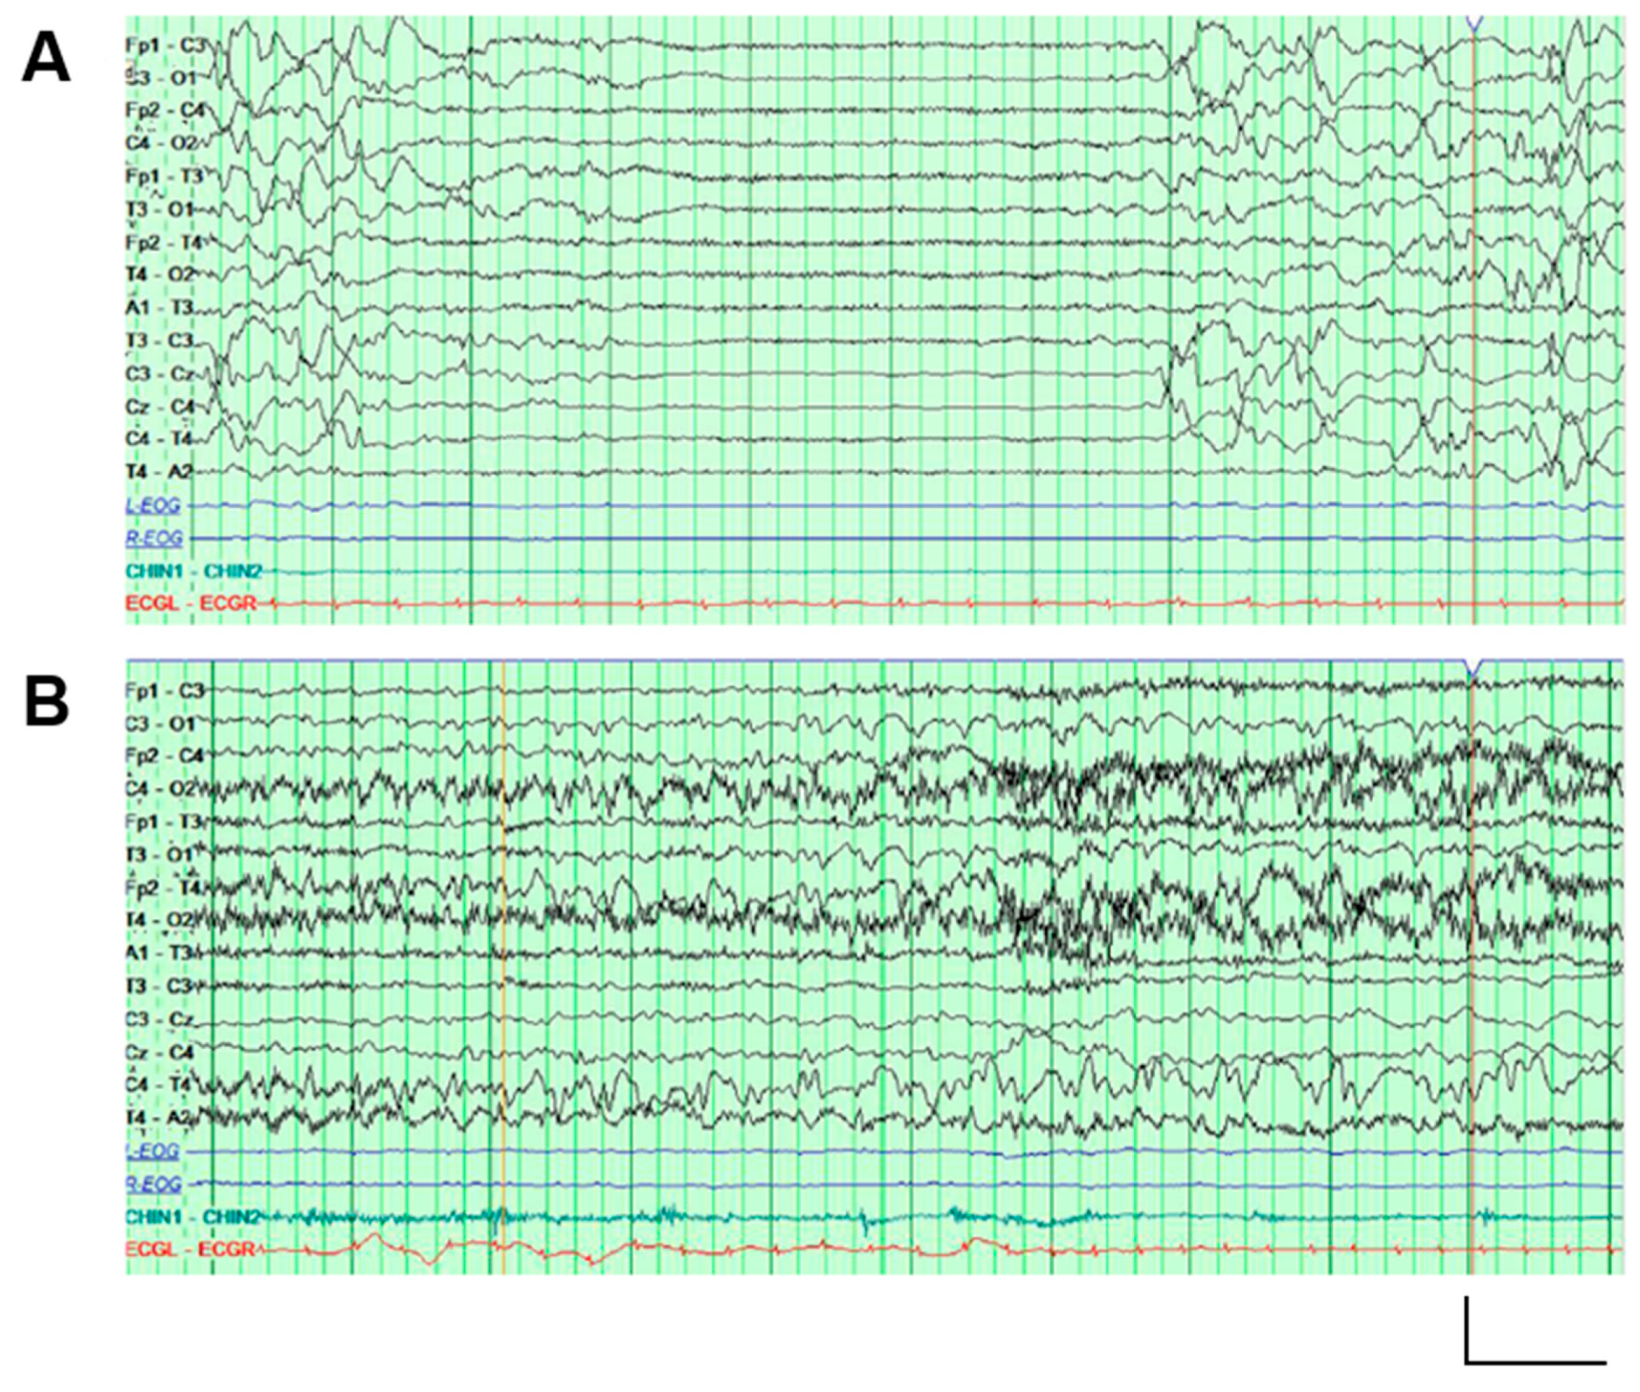Select the Cz - C4 channel label in panel B
The image size is (1640, 1392).
coord(160,1053)
